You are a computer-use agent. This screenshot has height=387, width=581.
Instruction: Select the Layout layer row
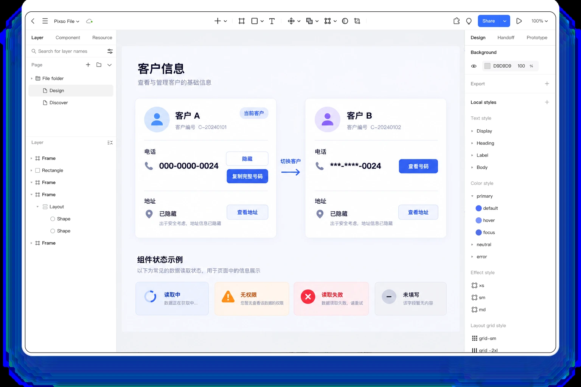click(71, 207)
